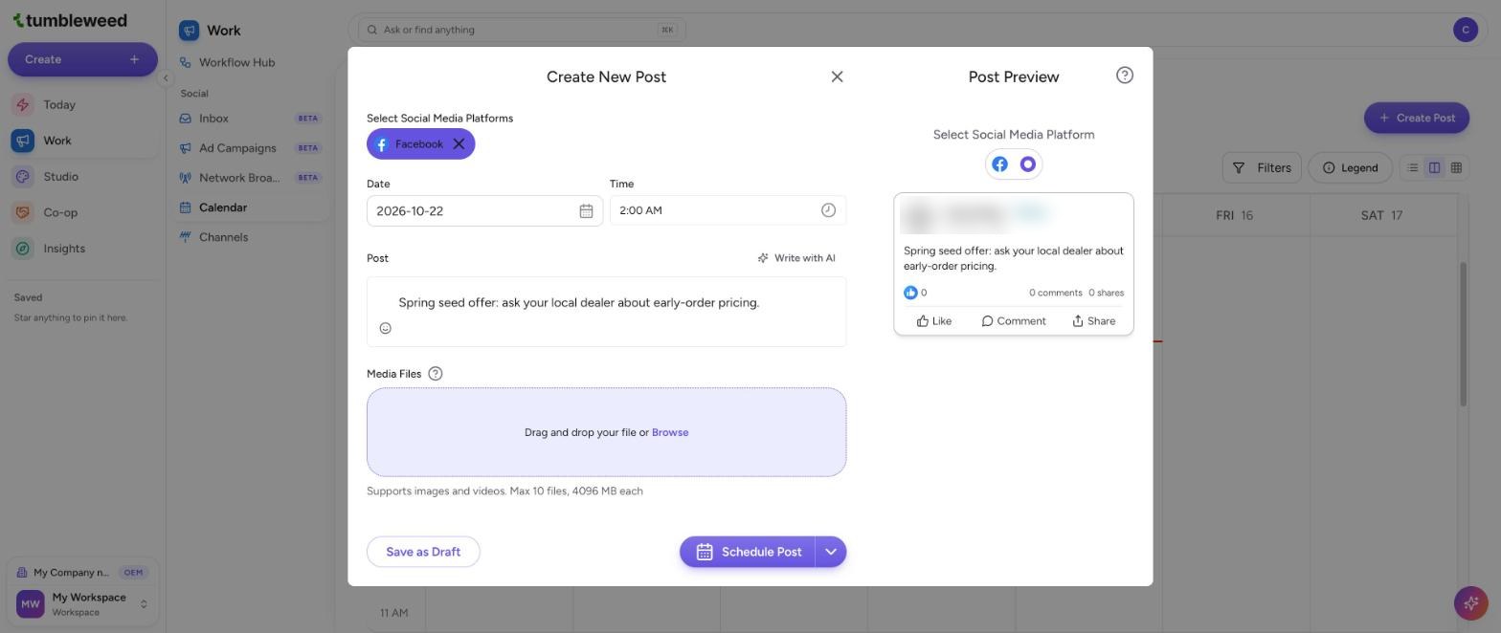Open My Workspace switcher
1501x633 pixels.
click(x=82, y=604)
